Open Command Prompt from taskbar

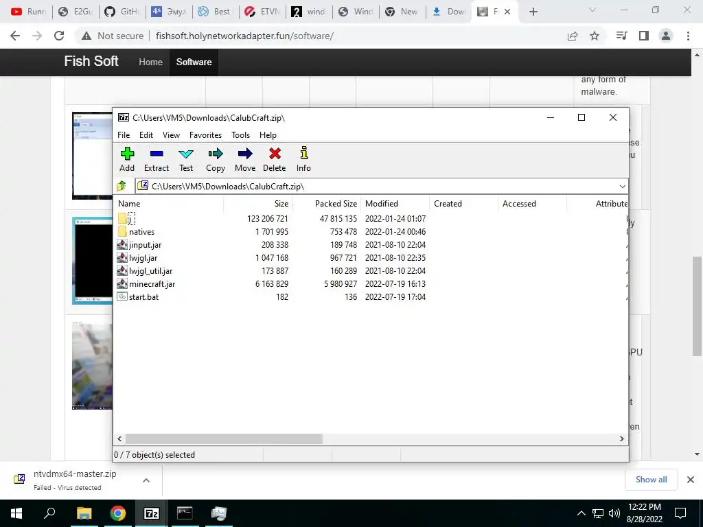pos(185,513)
